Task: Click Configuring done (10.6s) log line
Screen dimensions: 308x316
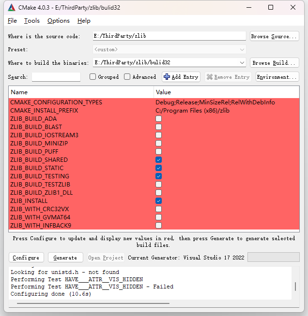Action: point(51,294)
